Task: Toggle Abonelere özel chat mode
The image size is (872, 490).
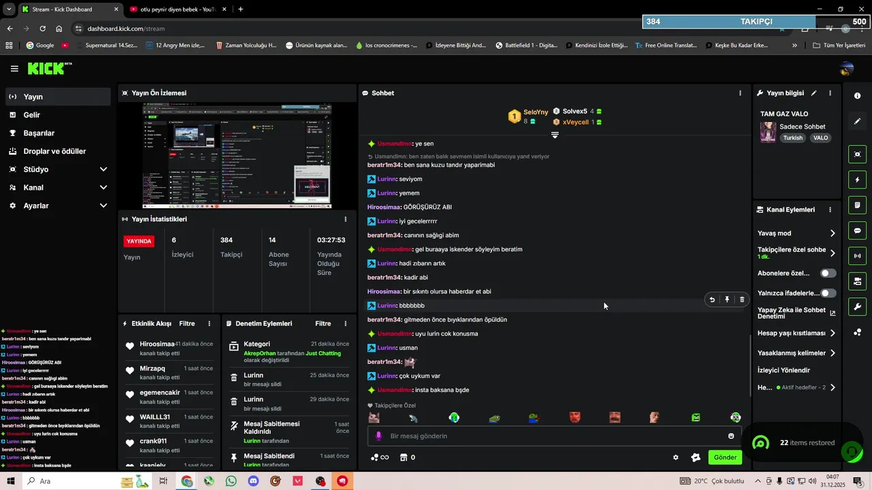Action: (x=828, y=273)
